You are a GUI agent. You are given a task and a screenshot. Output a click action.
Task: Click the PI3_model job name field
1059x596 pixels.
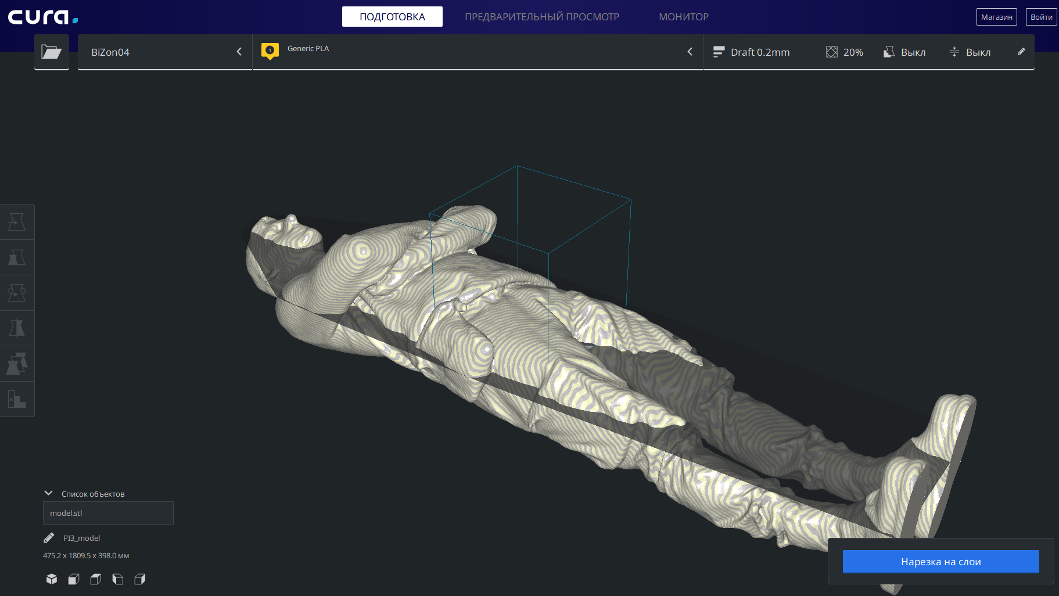coord(82,538)
